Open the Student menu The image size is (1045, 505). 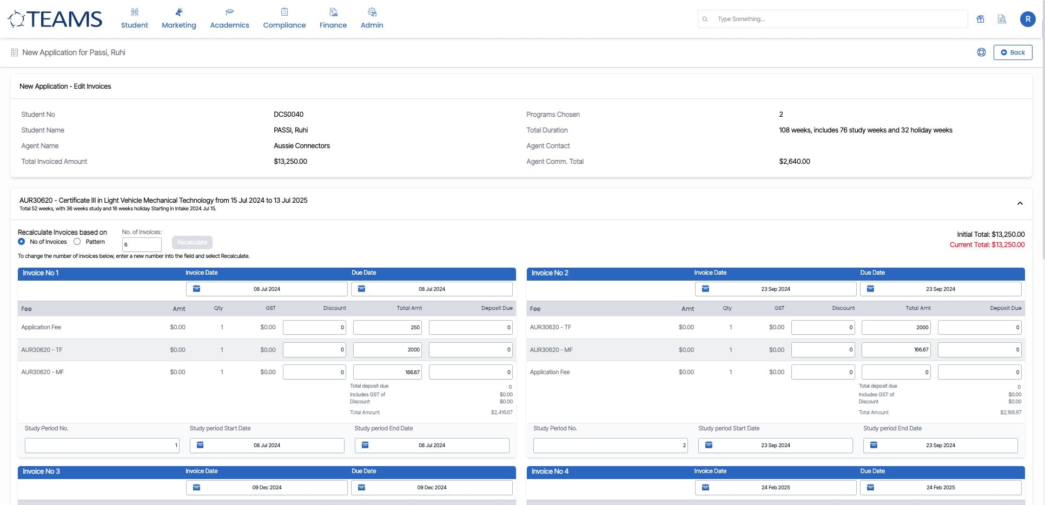pos(135,19)
